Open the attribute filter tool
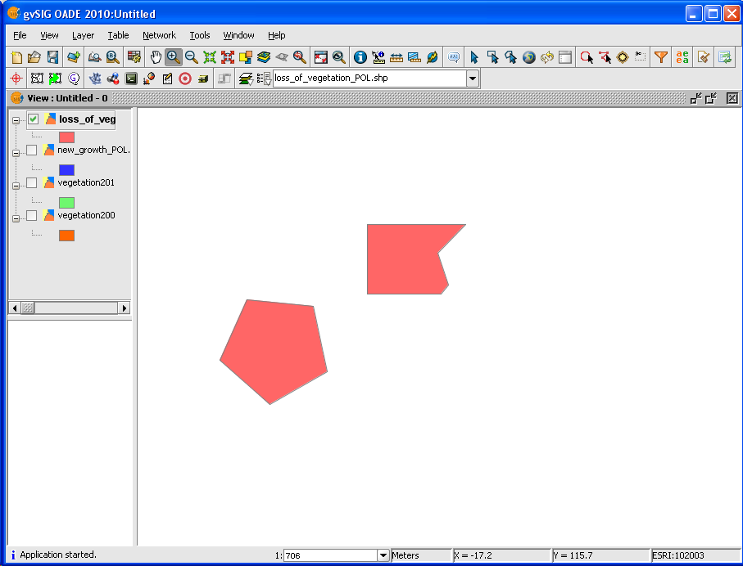The height and width of the screenshot is (566, 743). 661,57
